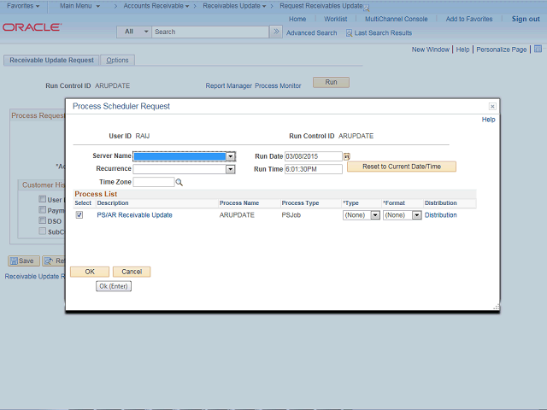Open the Distribution link
The width and height of the screenshot is (547, 410).
point(440,215)
